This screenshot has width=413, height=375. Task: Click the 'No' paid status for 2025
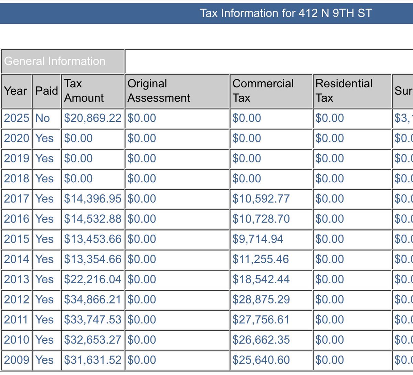pos(43,118)
